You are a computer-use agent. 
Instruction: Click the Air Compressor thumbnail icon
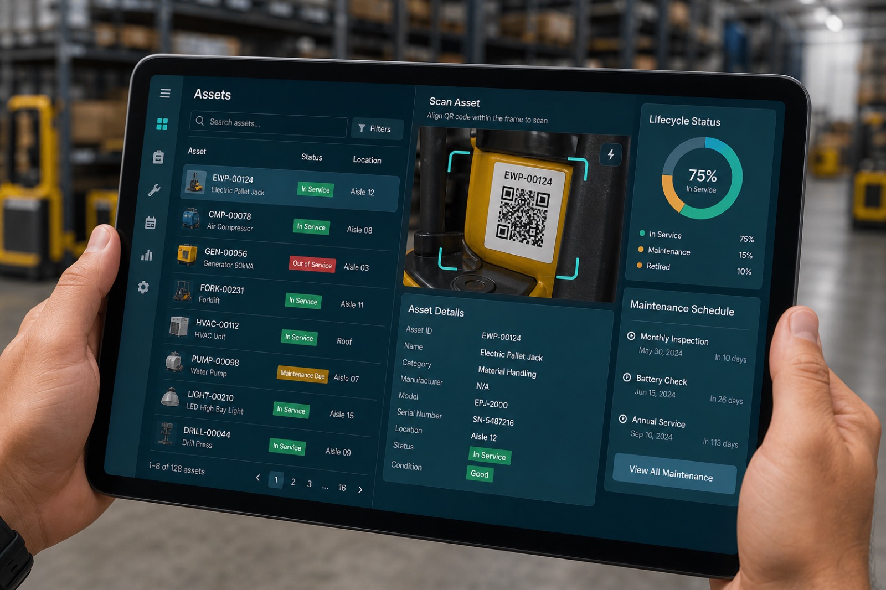coord(191,218)
